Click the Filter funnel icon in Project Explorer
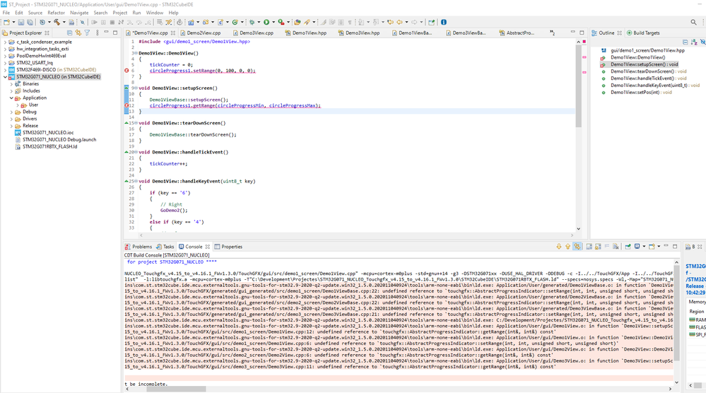 coord(87,33)
